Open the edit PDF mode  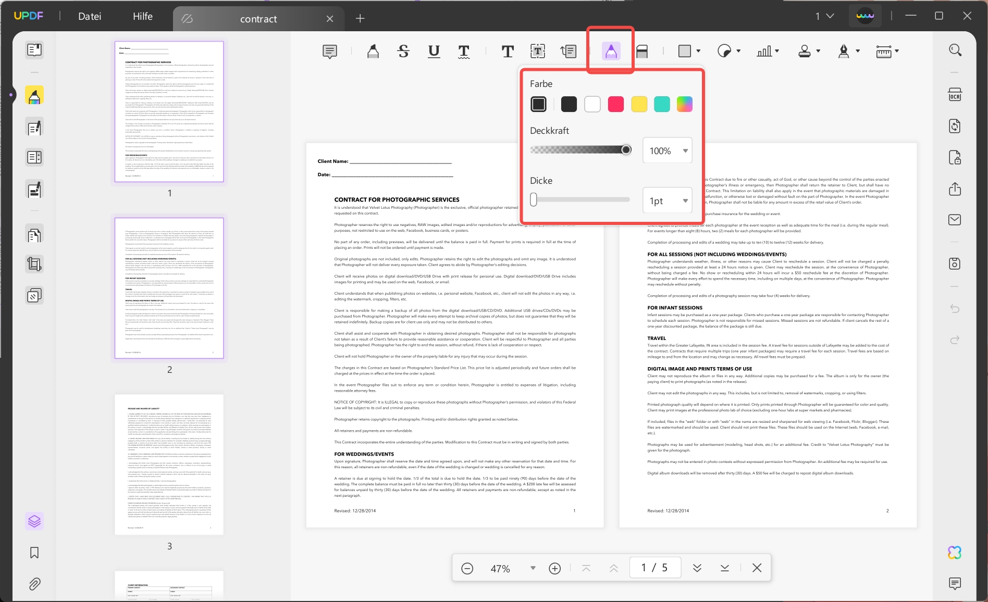(x=34, y=127)
